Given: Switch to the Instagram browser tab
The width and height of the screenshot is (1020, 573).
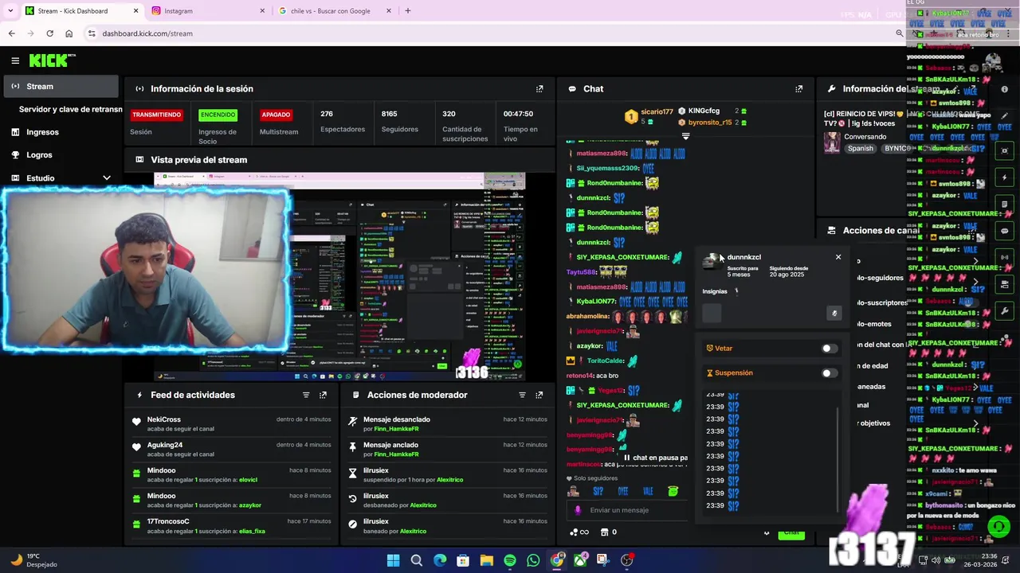Looking at the screenshot, I should [x=207, y=11].
